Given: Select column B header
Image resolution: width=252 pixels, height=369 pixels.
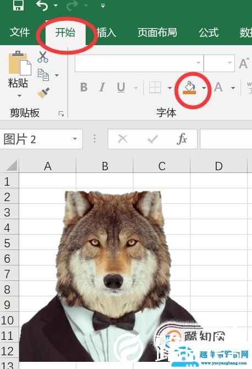Looking at the screenshot, I should 105,166.
